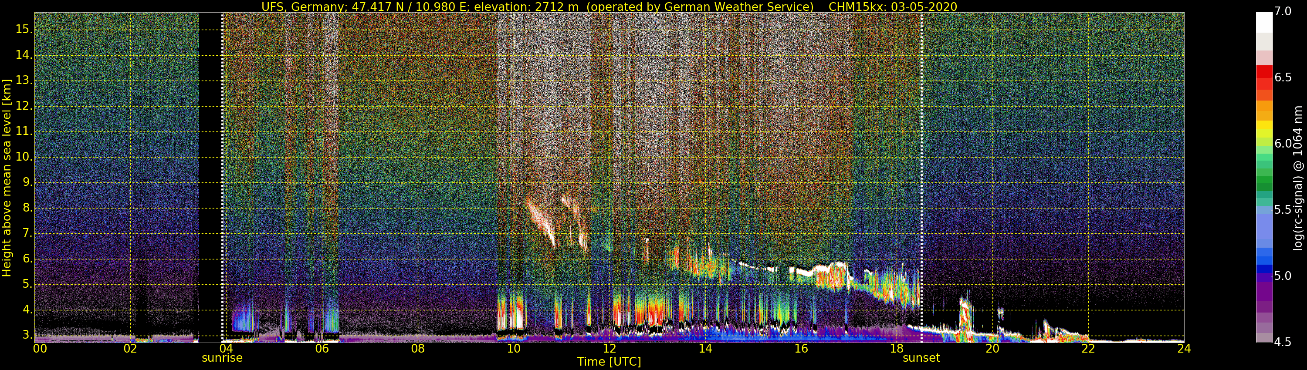Click the sunrise label below the axis

point(222,358)
